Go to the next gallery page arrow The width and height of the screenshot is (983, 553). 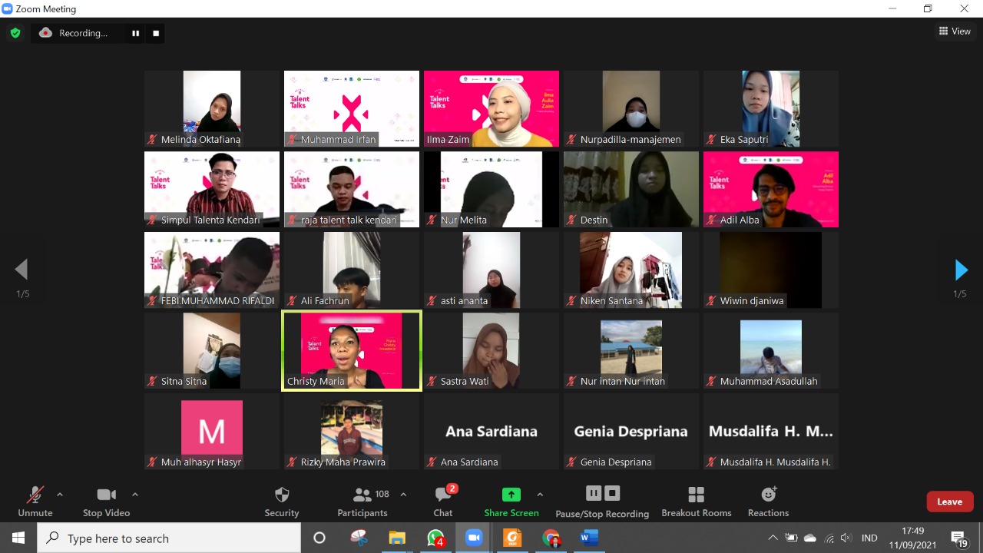tap(961, 270)
